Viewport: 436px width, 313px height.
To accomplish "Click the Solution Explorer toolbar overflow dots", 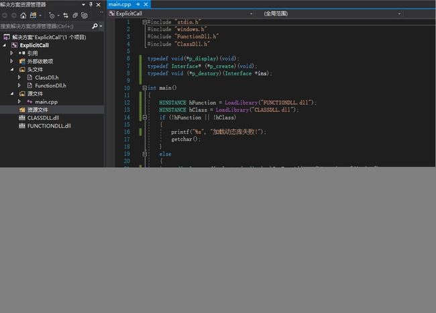I will (101, 13).
